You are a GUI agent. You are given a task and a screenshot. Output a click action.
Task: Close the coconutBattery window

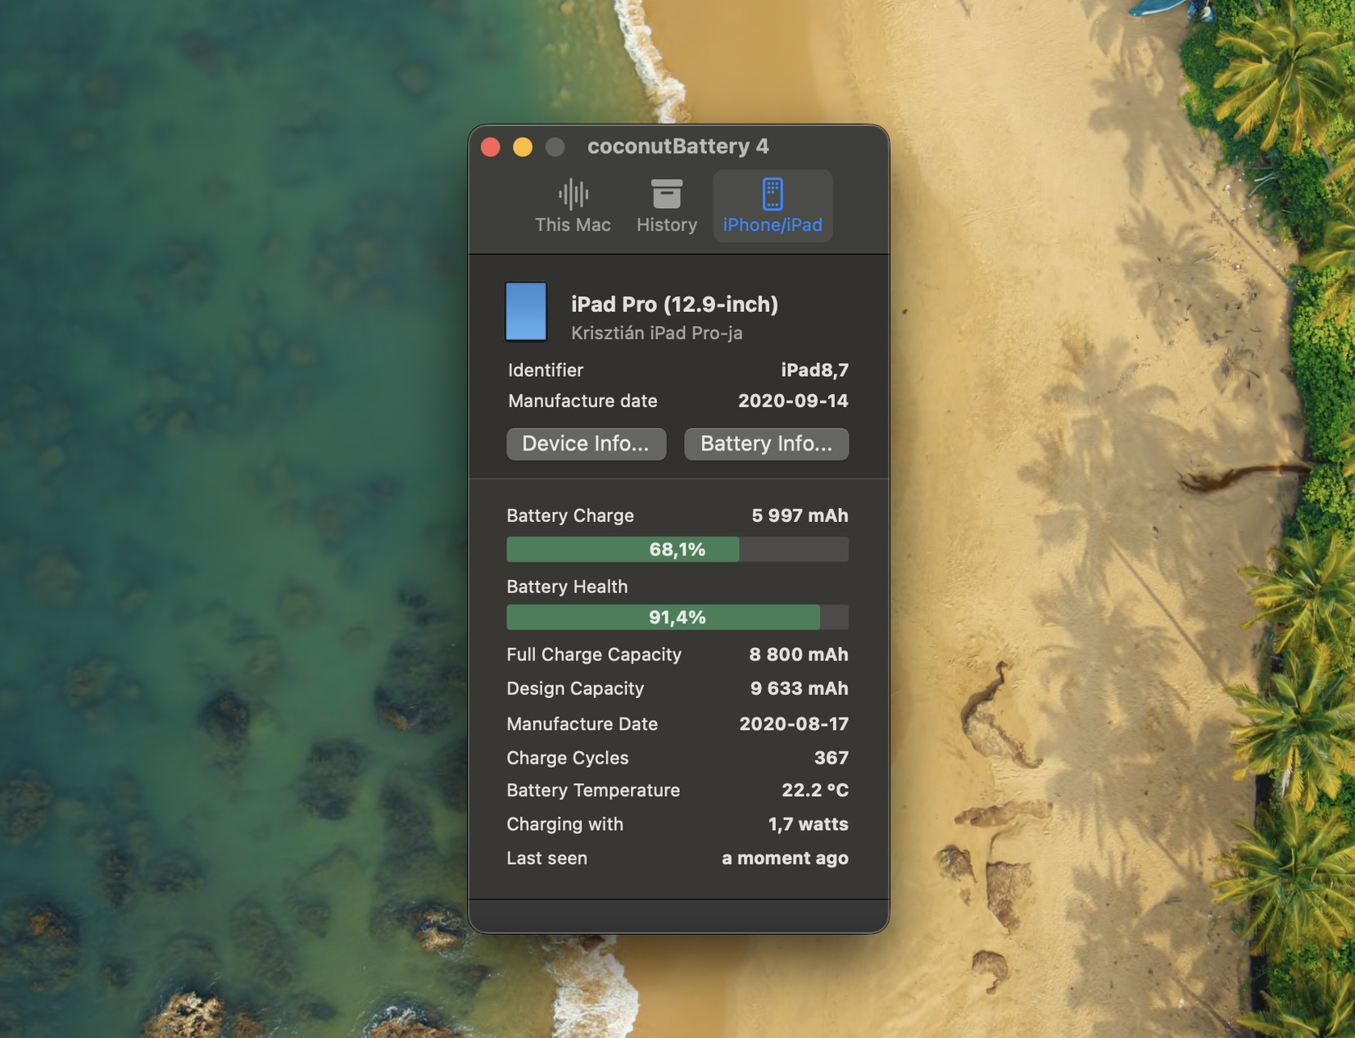[491, 147]
